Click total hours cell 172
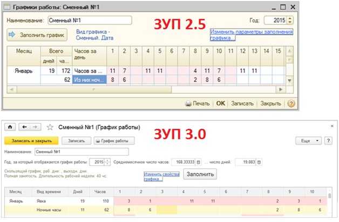Screen dimensions: 339x222 64,71
